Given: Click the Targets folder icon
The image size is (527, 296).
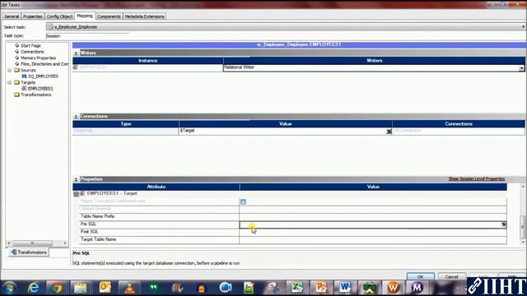Looking at the screenshot, I should [x=16, y=82].
